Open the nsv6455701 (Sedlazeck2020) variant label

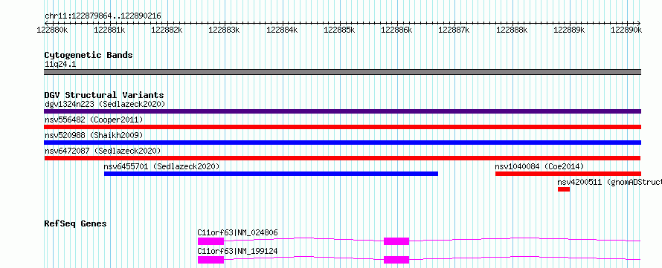click(161, 166)
